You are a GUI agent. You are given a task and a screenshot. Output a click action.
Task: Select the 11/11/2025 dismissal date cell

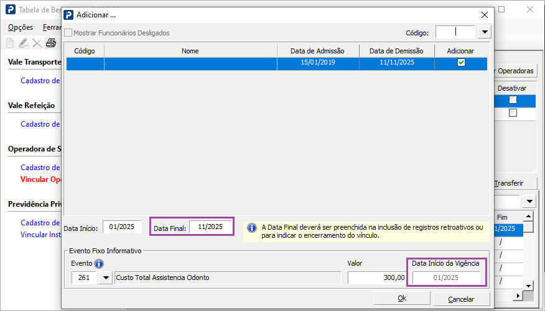click(x=397, y=63)
